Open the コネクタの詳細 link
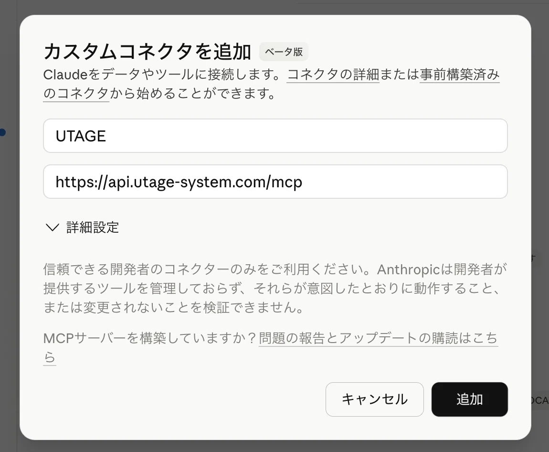The width and height of the screenshot is (549, 452). 333,74
